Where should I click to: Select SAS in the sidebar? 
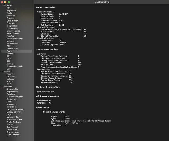point(8,56)
